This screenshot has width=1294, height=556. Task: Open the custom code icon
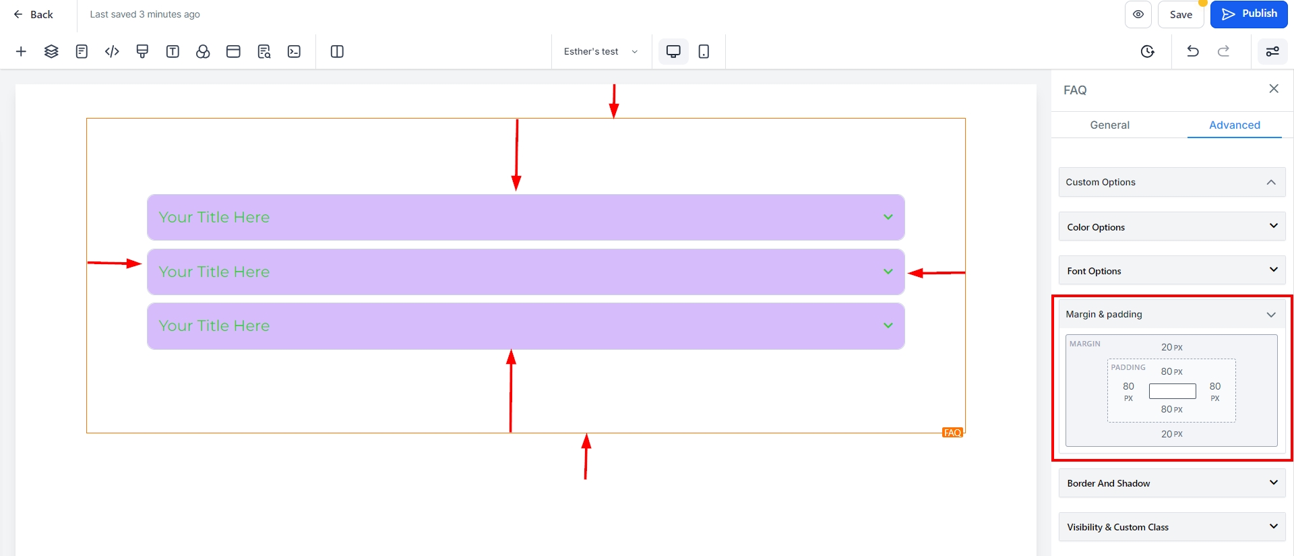(x=112, y=52)
